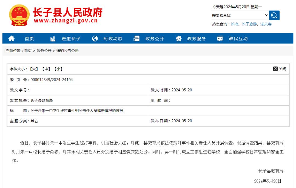
Task: Click the 发文时间 date 2024-05-20
Action: [182, 90]
